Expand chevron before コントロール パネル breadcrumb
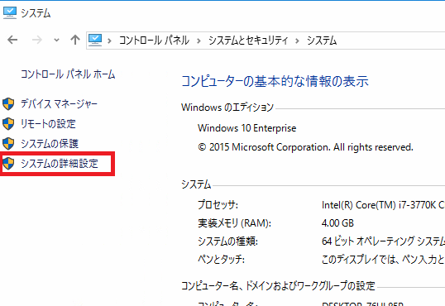This screenshot has width=445, height=306. coord(109,41)
